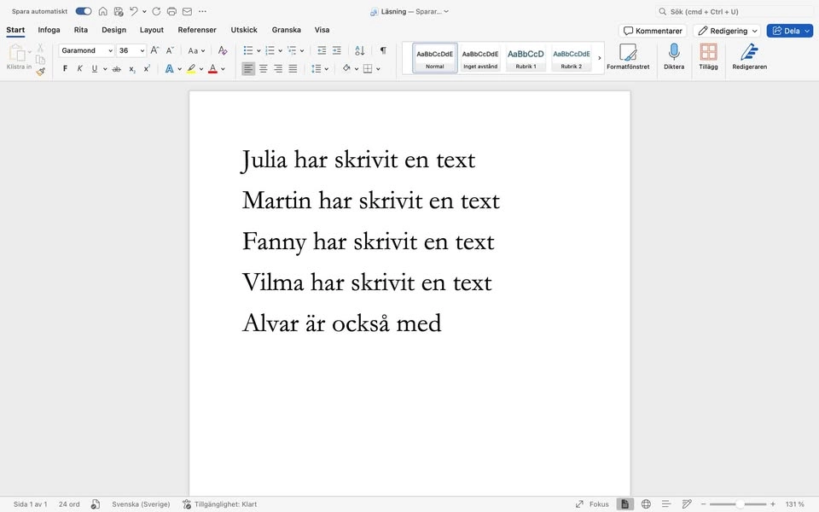Toggle underline U formatting

coord(95,68)
